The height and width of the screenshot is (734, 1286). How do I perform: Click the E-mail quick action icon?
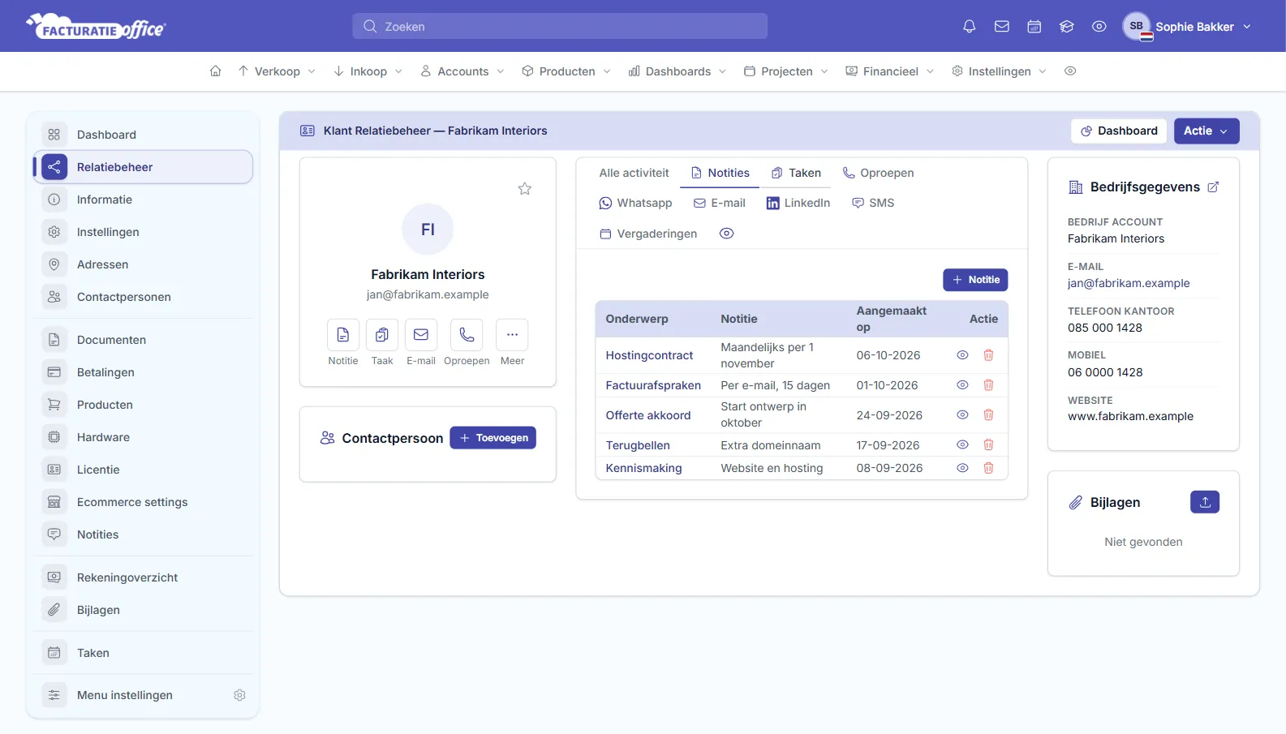(x=421, y=335)
